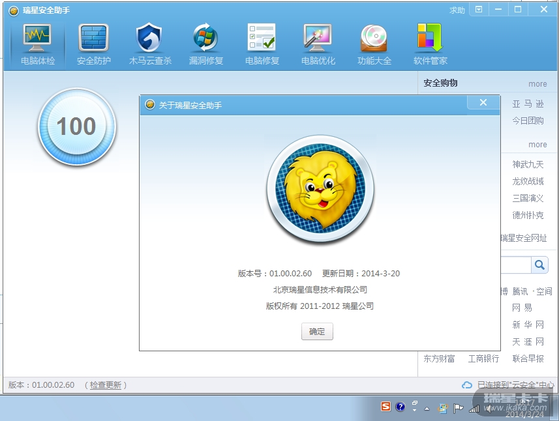559x421 pixels.
Task: Click the 北京瑞星信息技术有限公司 text
Action: [320, 289]
